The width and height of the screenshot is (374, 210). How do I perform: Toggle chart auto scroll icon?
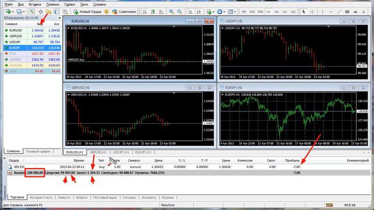tap(191, 12)
